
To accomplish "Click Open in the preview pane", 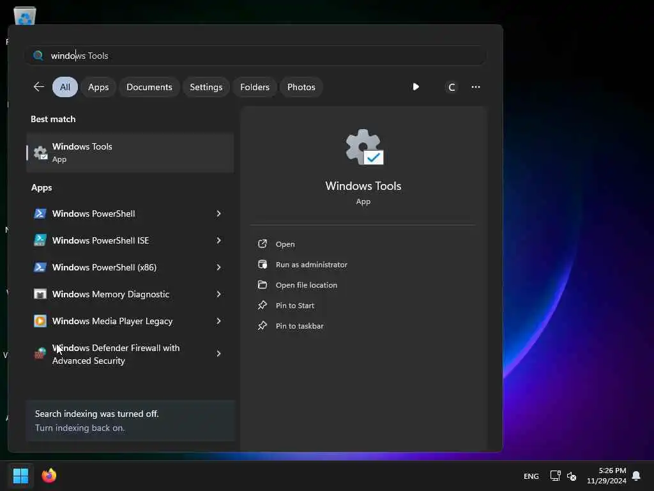I will (x=285, y=244).
